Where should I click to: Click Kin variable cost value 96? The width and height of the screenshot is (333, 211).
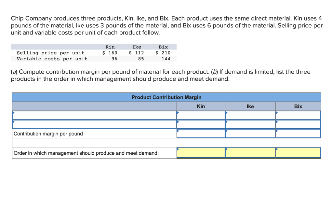[114, 59]
